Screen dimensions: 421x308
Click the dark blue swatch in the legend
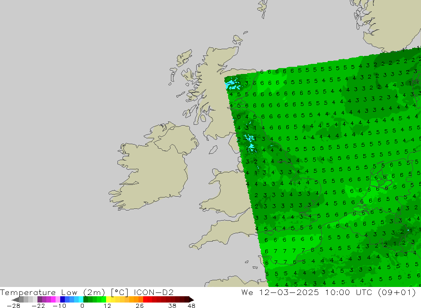coord(62,300)
